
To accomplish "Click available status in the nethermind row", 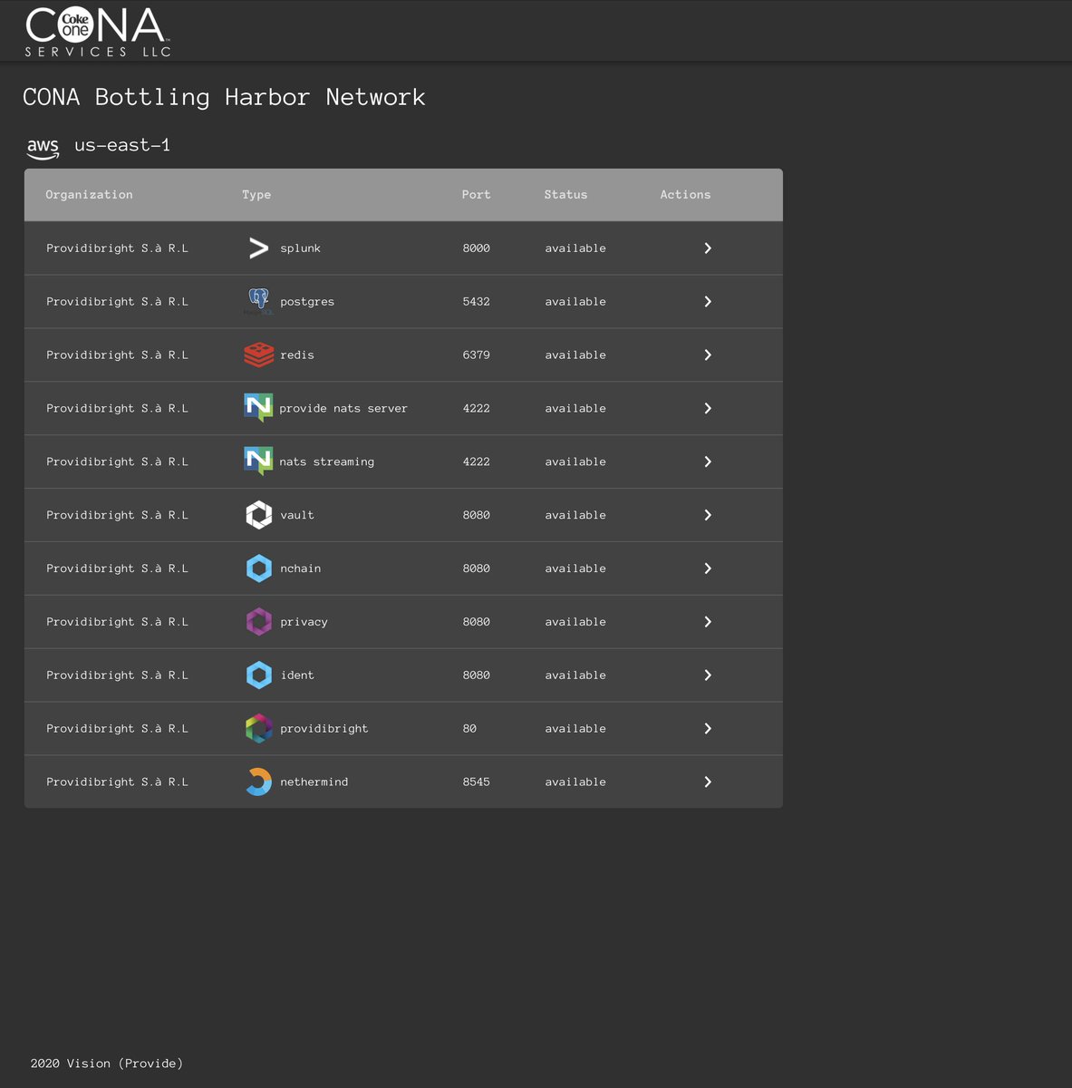I will pyautogui.click(x=575, y=782).
